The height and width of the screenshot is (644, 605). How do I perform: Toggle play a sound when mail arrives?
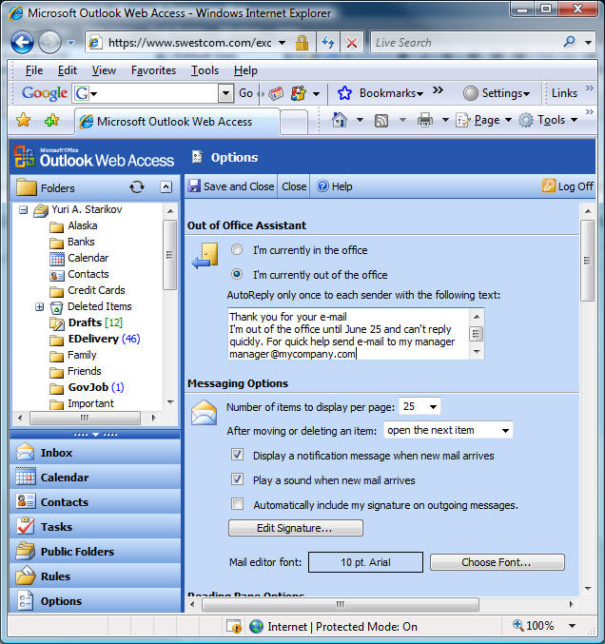click(x=237, y=478)
